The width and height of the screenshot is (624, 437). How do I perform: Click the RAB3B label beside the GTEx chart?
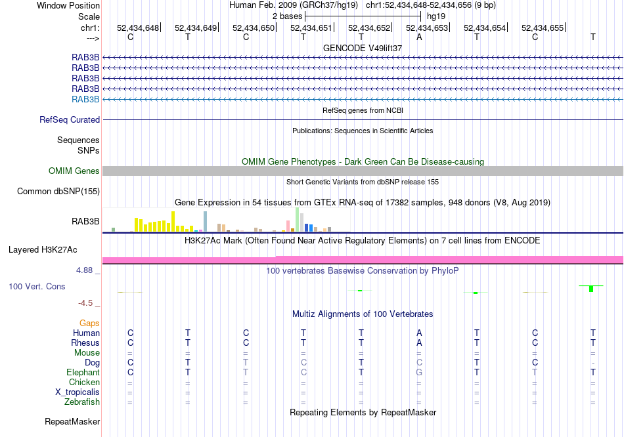[x=85, y=222]
